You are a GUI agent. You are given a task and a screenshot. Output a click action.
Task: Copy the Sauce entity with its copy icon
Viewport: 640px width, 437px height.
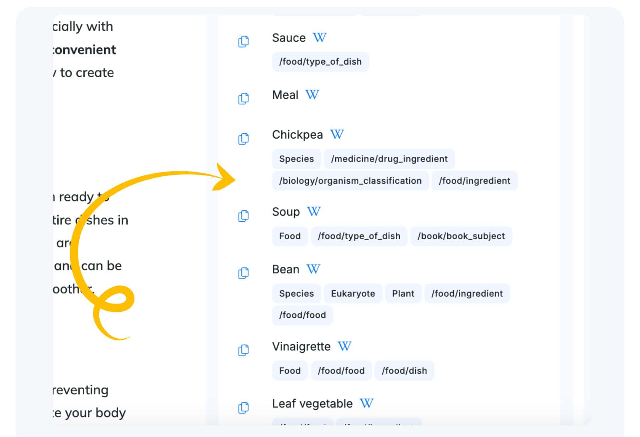point(243,42)
